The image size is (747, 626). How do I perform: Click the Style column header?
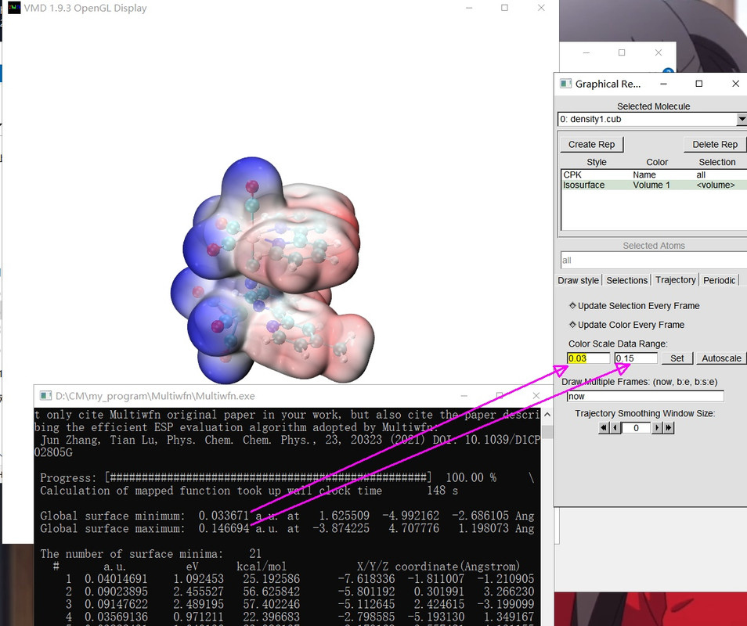click(x=597, y=162)
